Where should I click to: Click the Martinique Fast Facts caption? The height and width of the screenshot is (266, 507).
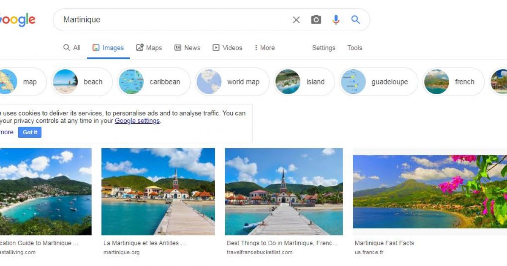(384, 243)
